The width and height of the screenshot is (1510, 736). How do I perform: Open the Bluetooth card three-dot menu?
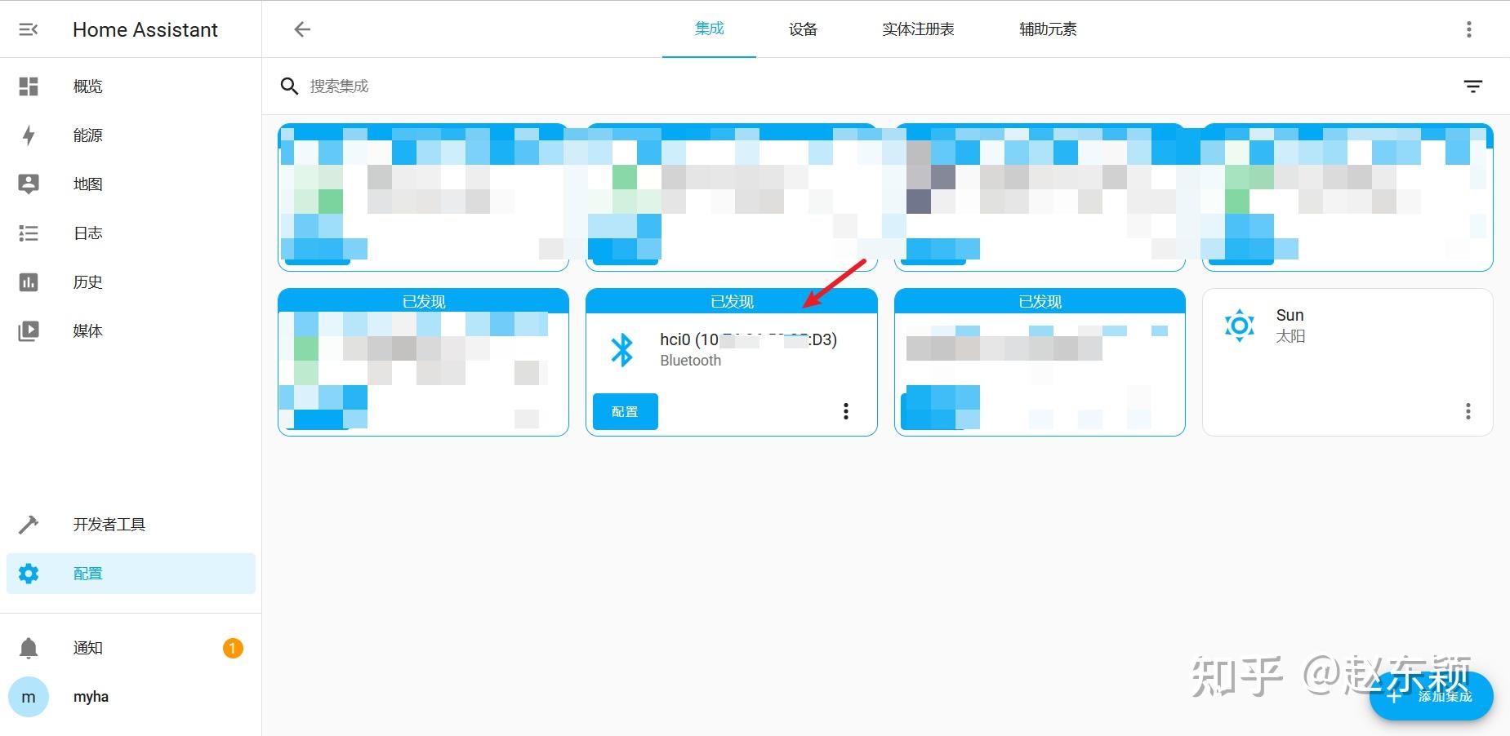click(x=846, y=411)
